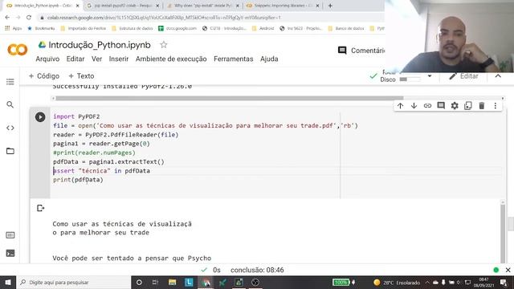
Task: Move the cell up
Action: [x=400, y=105]
